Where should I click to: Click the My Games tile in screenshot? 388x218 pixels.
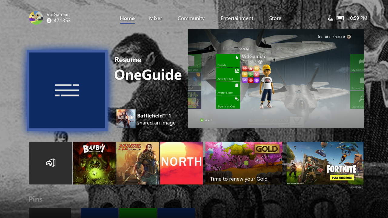click(357, 63)
